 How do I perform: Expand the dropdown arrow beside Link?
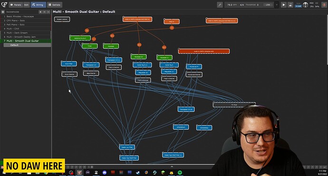(277, 5)
